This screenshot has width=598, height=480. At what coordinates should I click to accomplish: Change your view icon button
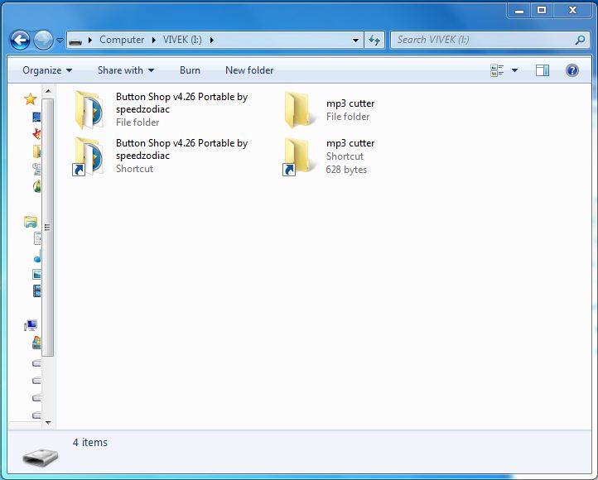tap(497, 70)
